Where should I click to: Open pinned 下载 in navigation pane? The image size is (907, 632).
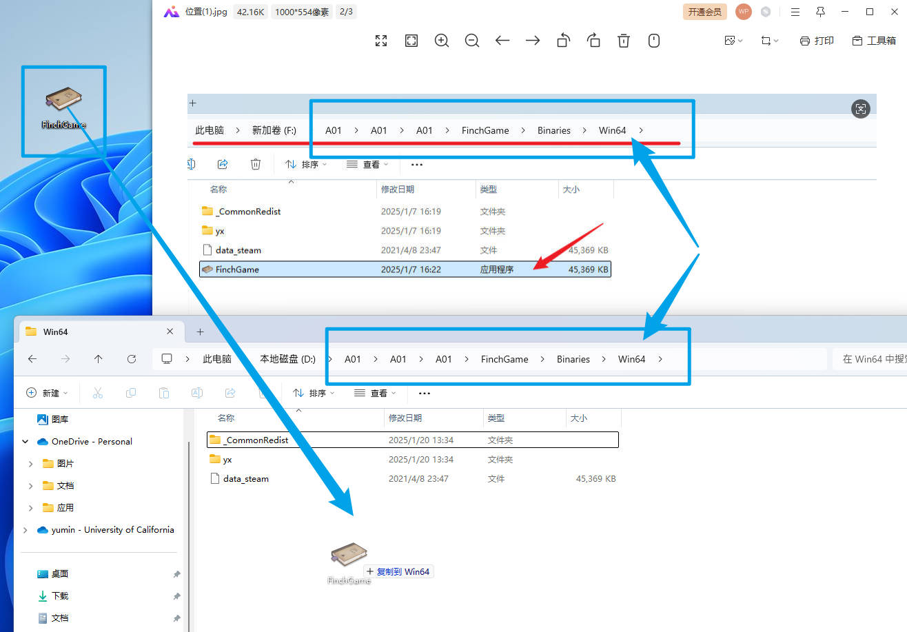pos(53,595)
